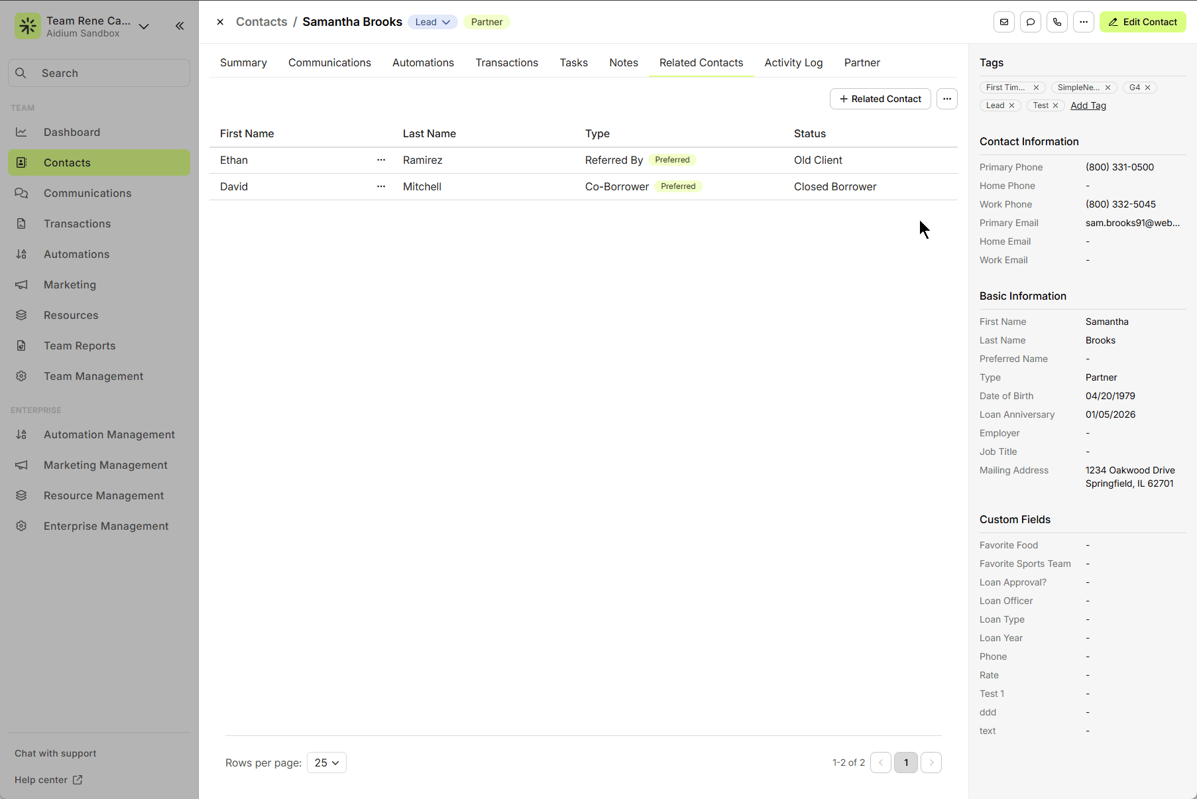This screenshot has width=1197, height=799.
Task: Open the Transactions tab
Action: point(506,62)
